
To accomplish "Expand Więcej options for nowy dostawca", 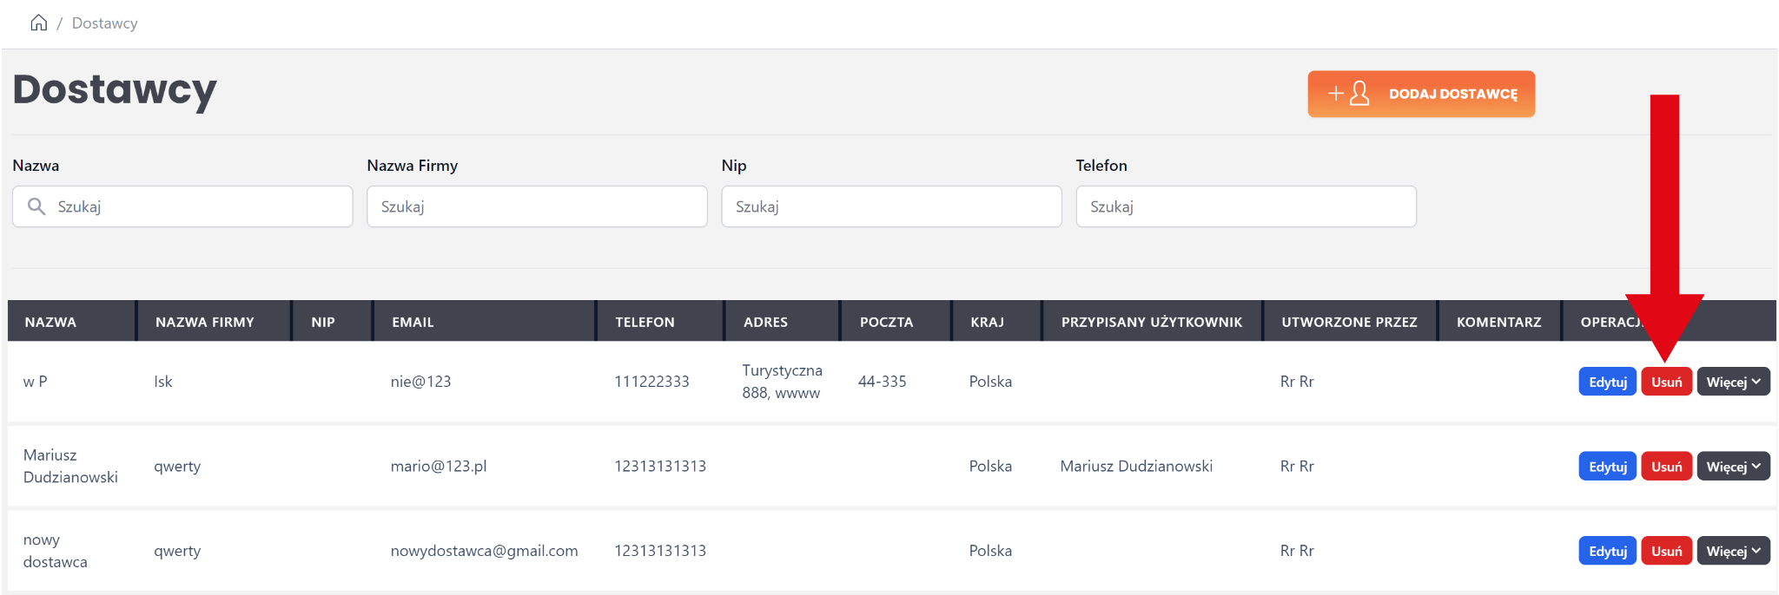I will [1733, 551].
